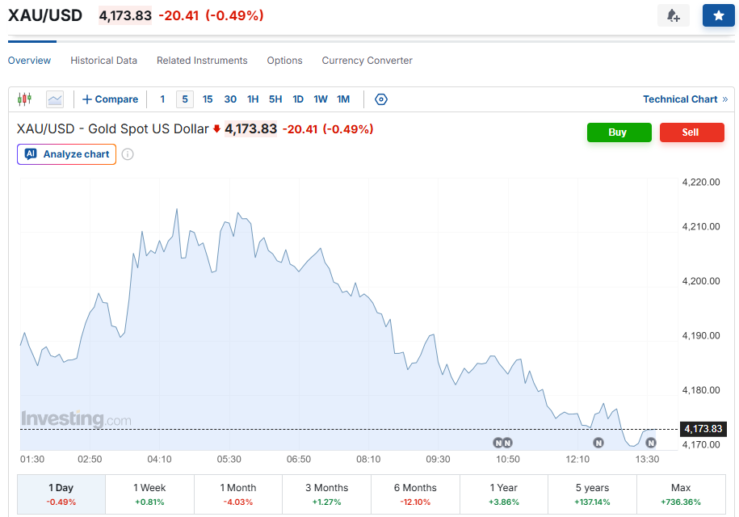Open the Related Instruments tab
Viewport: 739px width, 517px height.
pyautogui.click(x=202, y=61)
